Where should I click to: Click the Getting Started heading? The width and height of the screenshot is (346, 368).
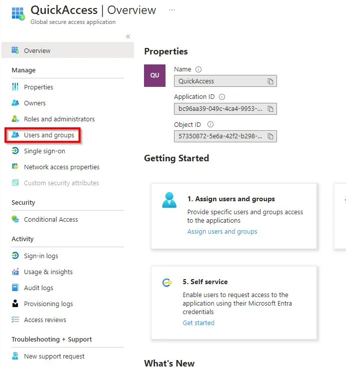(176, 158)
